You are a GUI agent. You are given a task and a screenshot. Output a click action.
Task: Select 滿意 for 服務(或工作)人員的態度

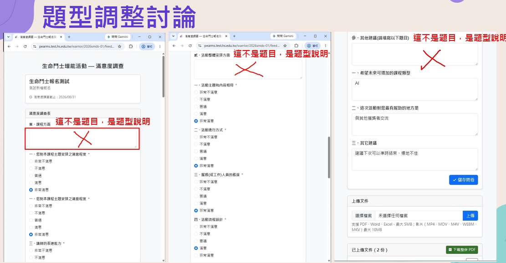pyautogui.click(x=196, y=203)
